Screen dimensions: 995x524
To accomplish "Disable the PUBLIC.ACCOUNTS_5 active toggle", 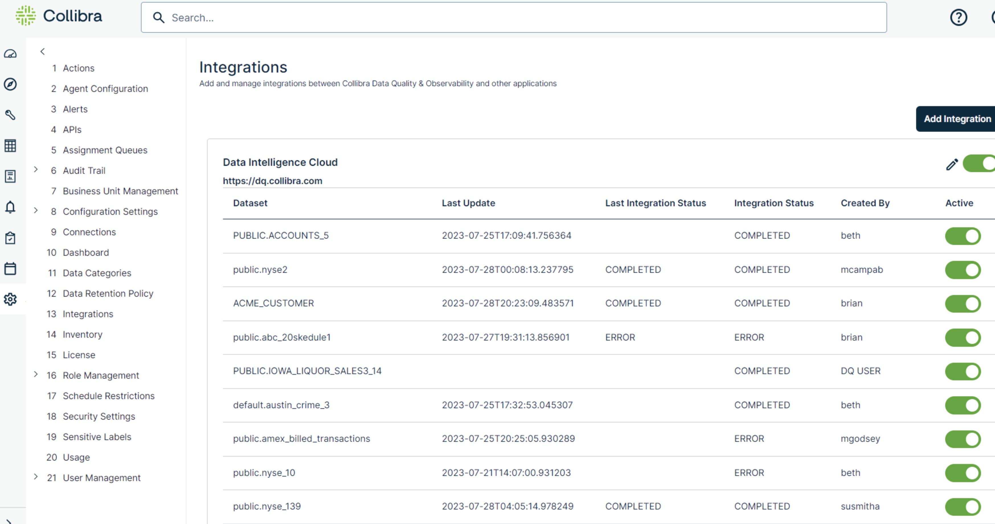I will [x=963, y=236].
